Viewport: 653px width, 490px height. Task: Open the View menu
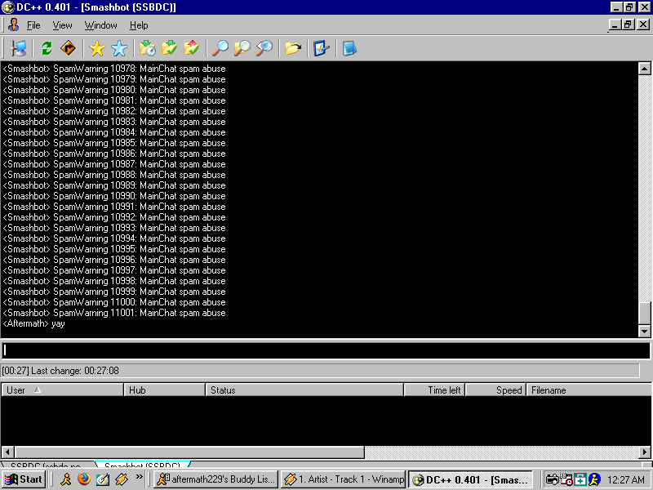tap(63, 25)
